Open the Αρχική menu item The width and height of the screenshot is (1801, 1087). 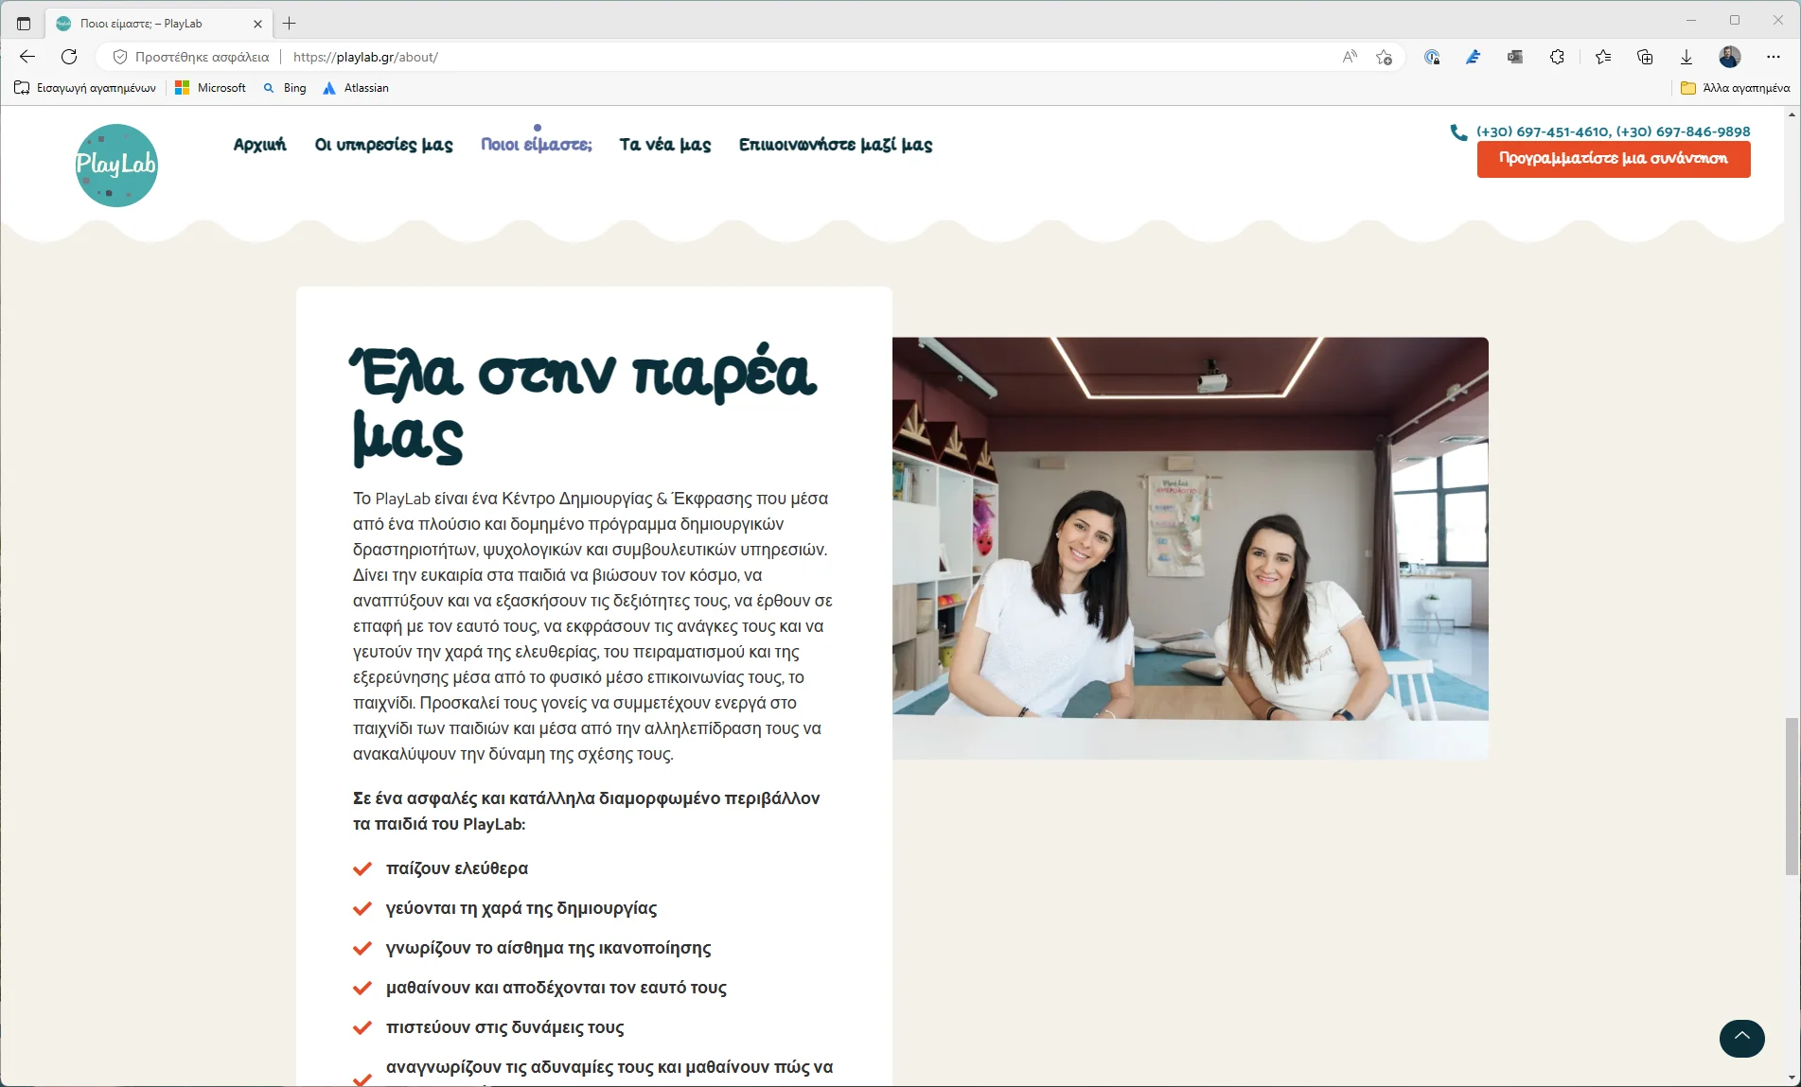point(260,145)
